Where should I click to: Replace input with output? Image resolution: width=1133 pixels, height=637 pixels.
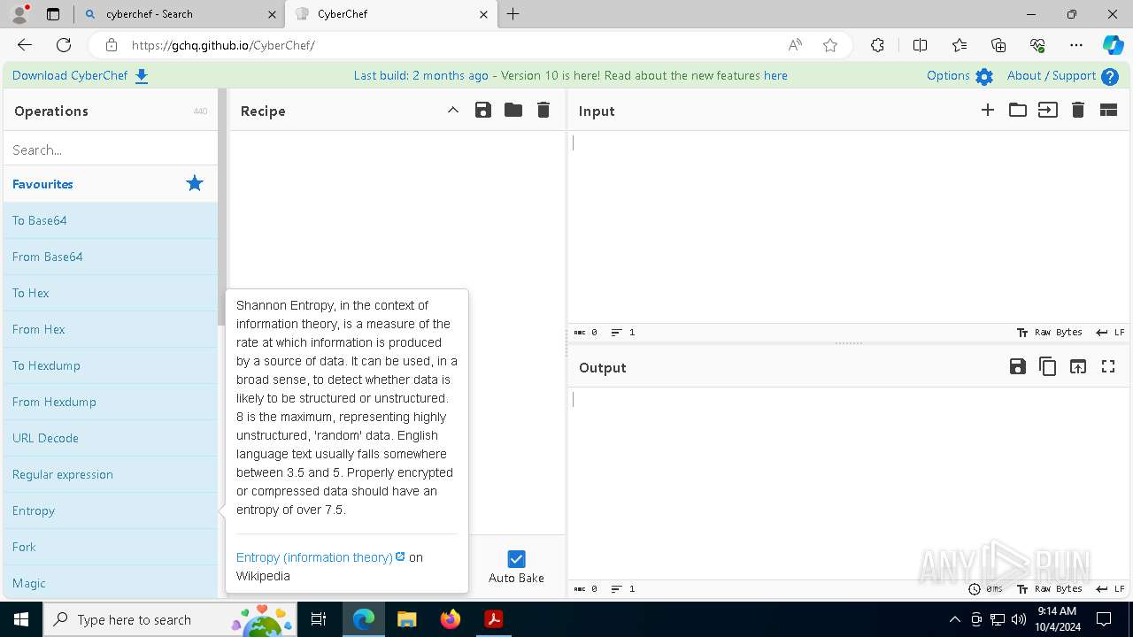tap(1078, 366)
